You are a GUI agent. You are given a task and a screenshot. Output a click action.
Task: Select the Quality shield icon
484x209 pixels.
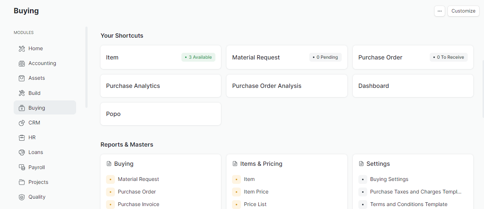click(x=22, y=197)
